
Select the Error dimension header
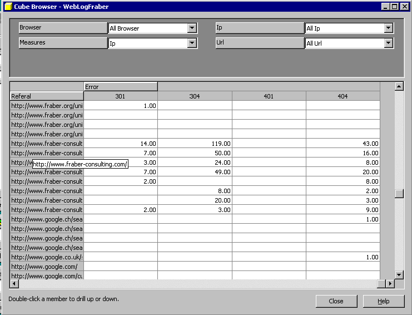[121, 87]
